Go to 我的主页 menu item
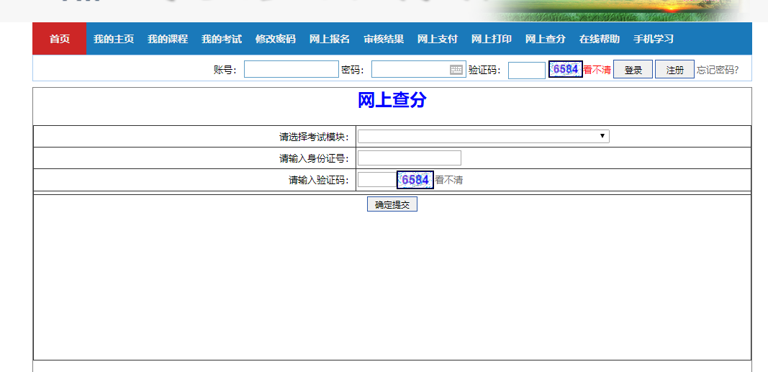The width and height of the screenshot is (768, 372). (114, 39)
